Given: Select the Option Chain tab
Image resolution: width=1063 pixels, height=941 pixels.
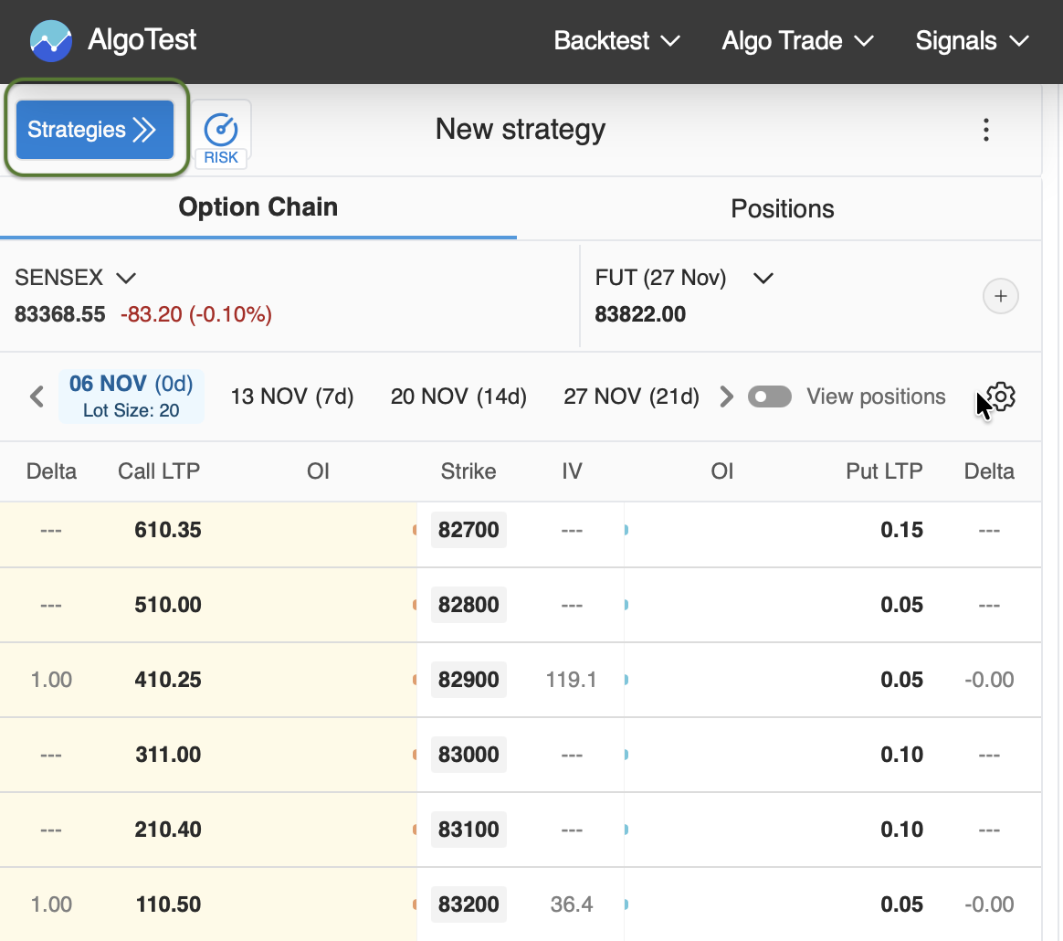Looking at the screenshot, I should click(x=258, y=207).
